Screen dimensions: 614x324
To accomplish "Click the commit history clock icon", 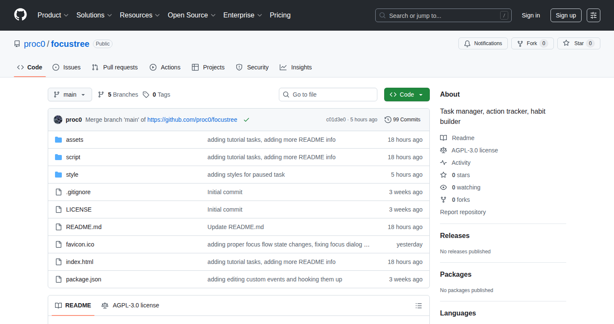I will pos(388,120).
